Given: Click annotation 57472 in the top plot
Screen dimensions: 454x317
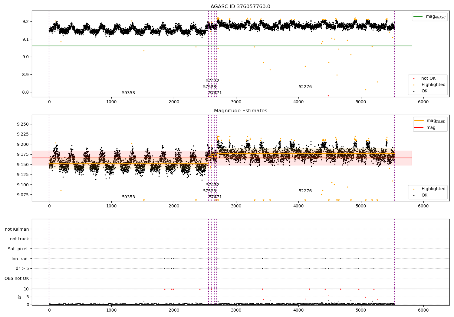Looking at the screenshot, I should pos(213,81).
